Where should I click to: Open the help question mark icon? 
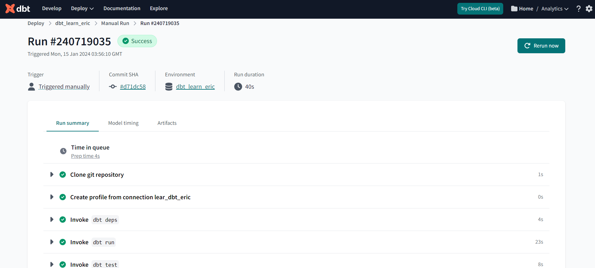click(579, 9)
